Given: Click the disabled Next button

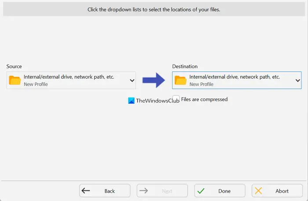Looking at the screenshot, I should (162, 190).
